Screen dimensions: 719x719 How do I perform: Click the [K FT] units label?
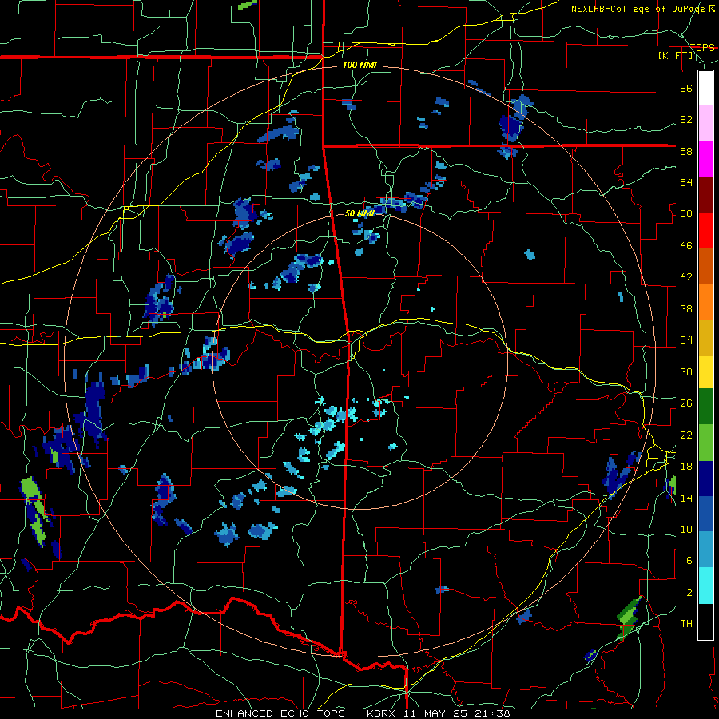point(675,55)
